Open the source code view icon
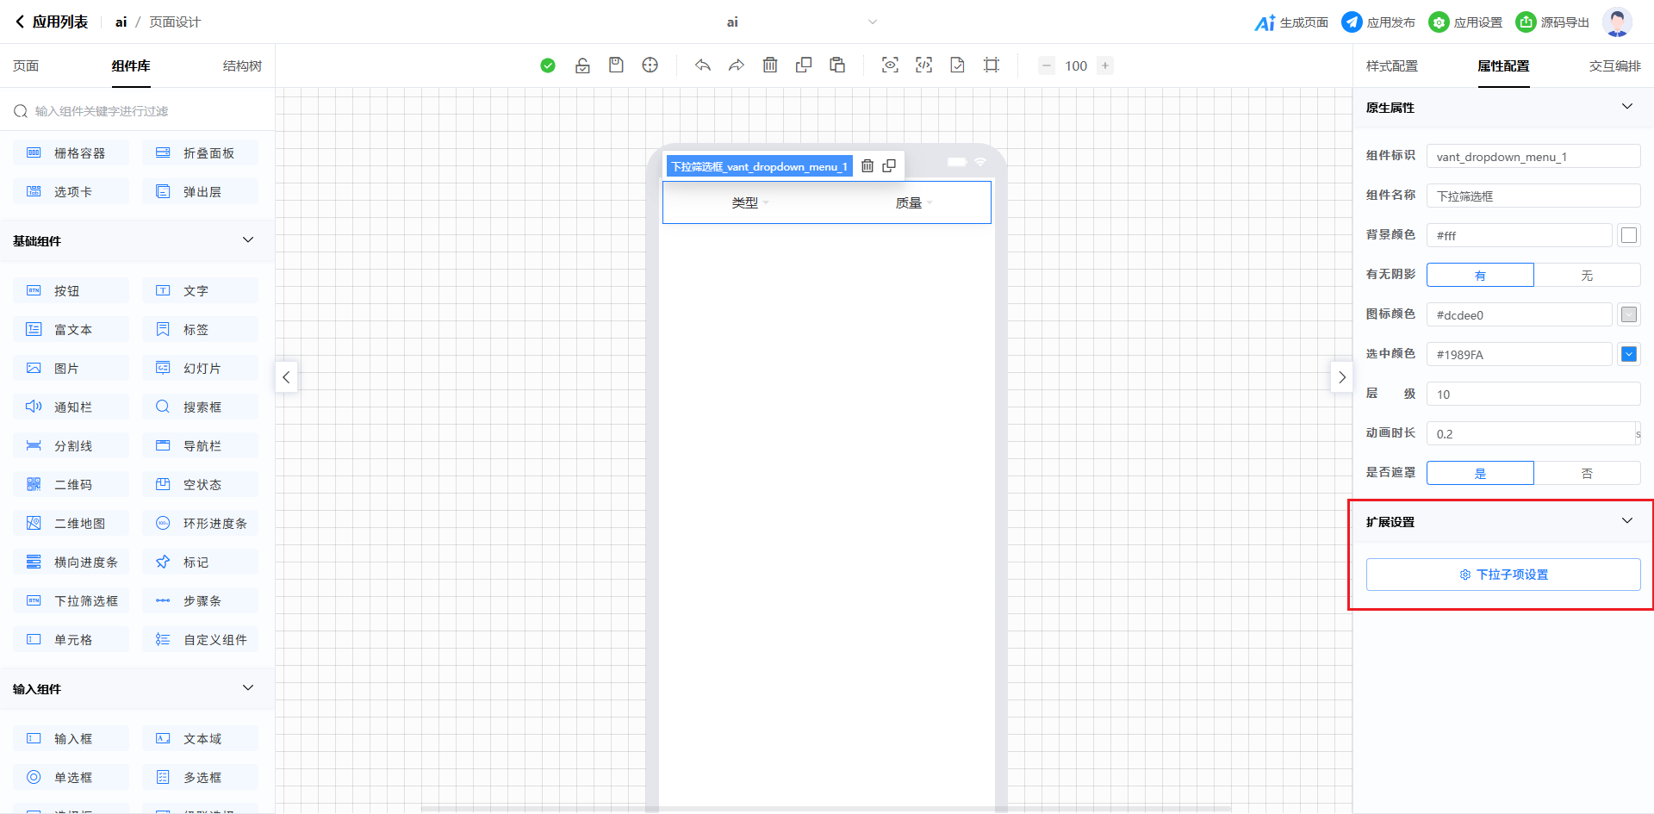This screenshot has height=814, width=1654. coord(923,65)
